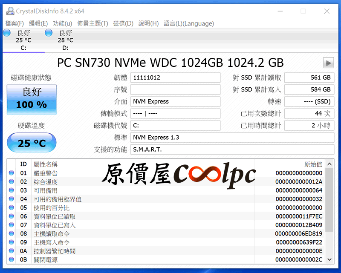Select the 主機寫入命令 attribute row
Viewport: 341px width, 273px height.
(x=166, y=242)
